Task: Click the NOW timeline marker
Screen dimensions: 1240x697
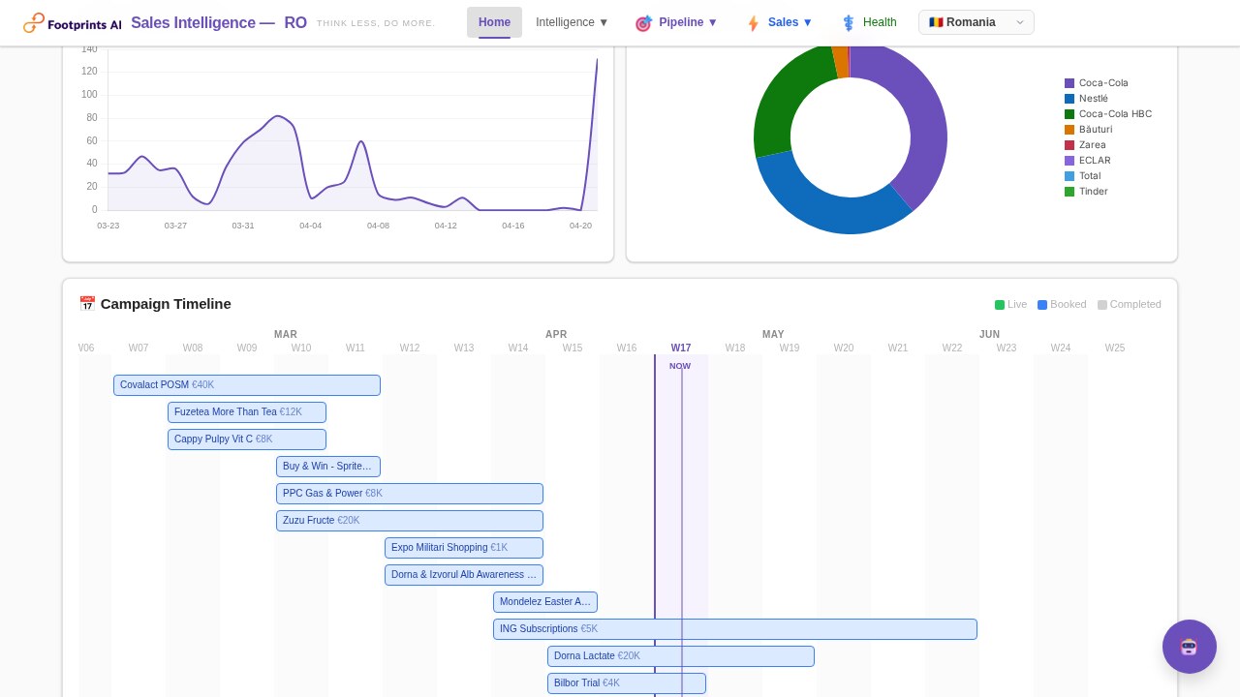Action: pos(680,366)
